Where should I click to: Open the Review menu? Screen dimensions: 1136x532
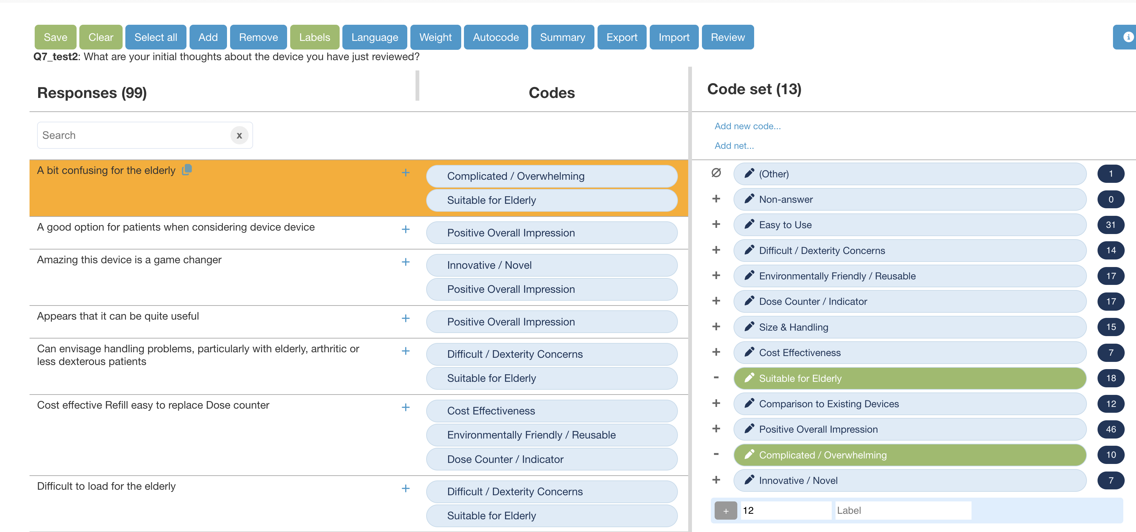[728, 37]
